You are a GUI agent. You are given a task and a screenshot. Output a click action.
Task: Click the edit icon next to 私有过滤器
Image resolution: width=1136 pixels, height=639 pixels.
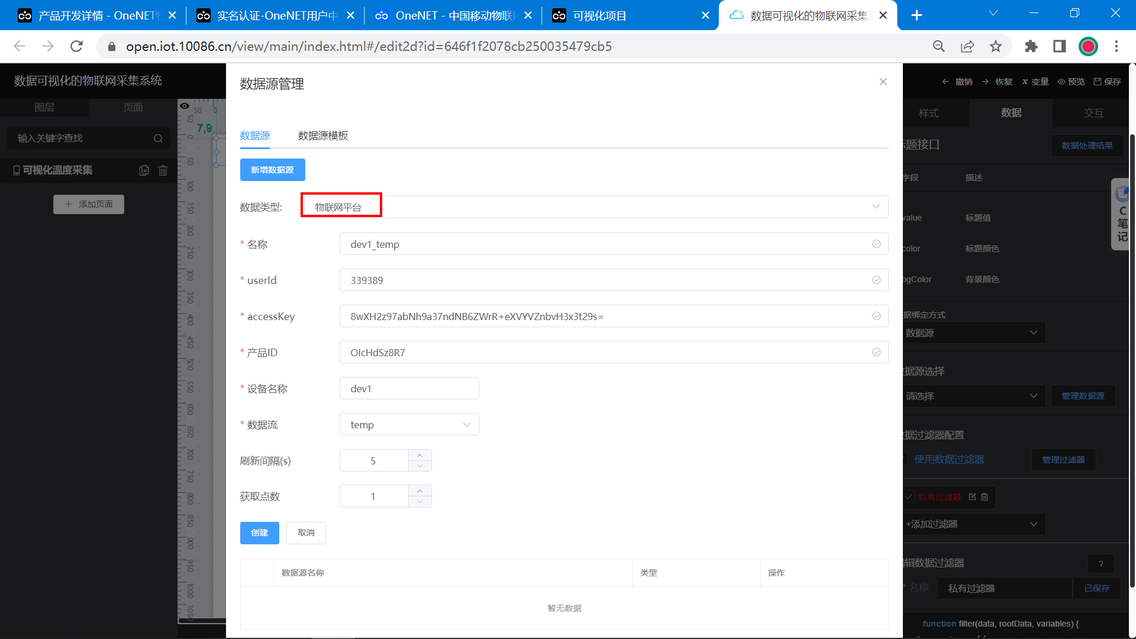[x=972, y=497]
